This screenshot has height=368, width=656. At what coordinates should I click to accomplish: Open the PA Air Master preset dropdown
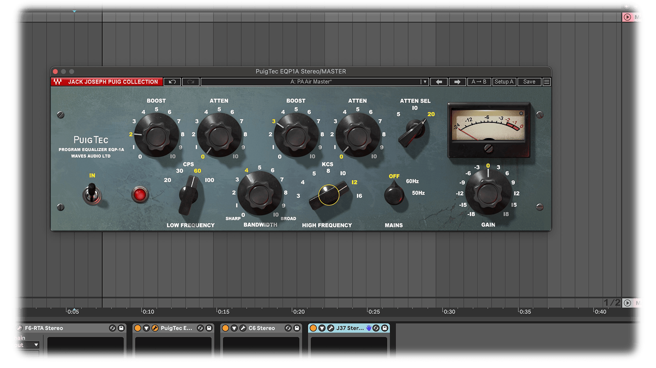[x=425, y=82]
